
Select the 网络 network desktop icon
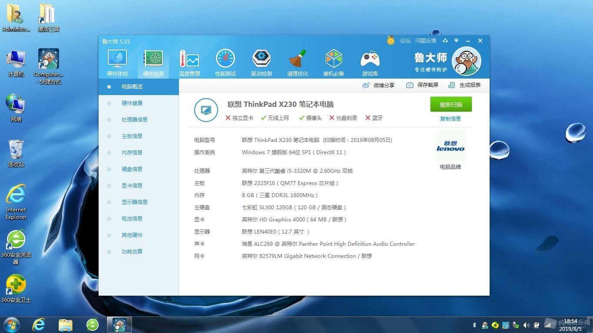pyautogui.click(x=16, y=108)
